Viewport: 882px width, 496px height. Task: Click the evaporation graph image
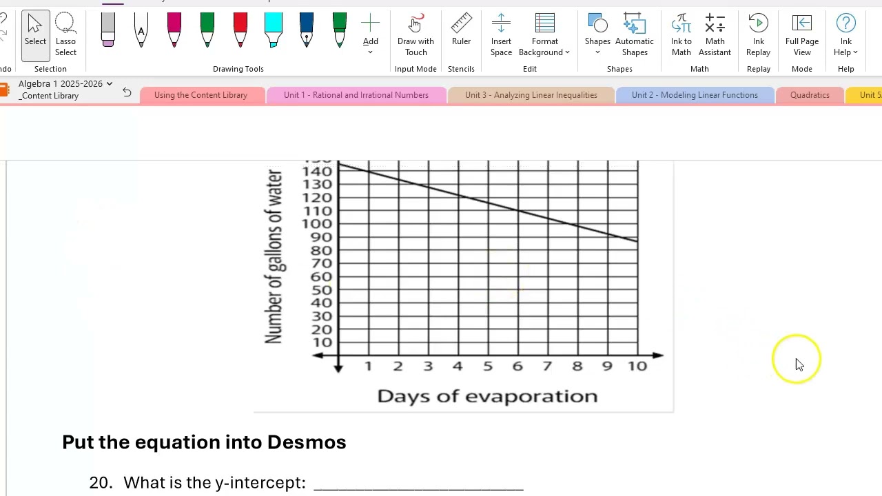pos(464,286)
